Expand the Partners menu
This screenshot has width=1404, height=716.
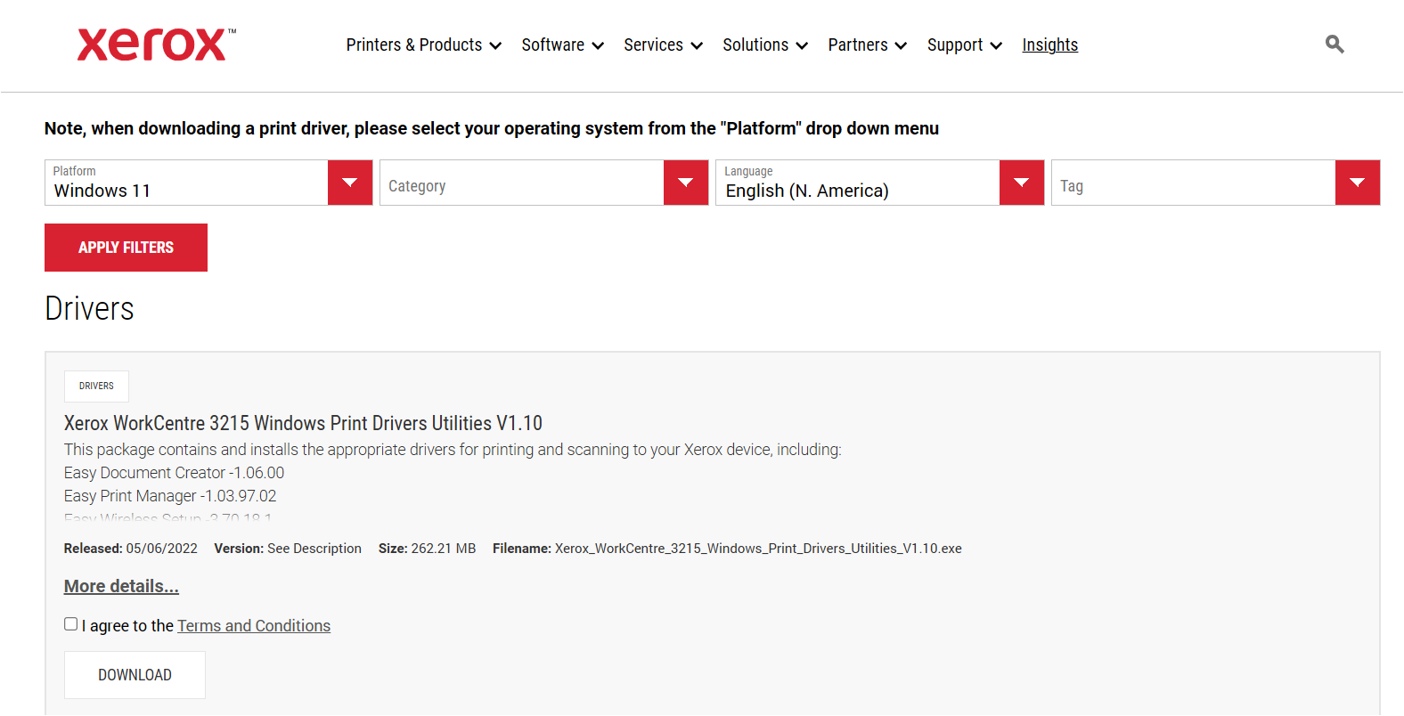tap(868, 45)
